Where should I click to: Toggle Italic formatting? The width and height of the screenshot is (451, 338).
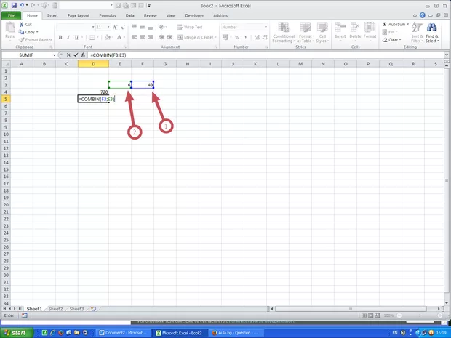(68, 37)
